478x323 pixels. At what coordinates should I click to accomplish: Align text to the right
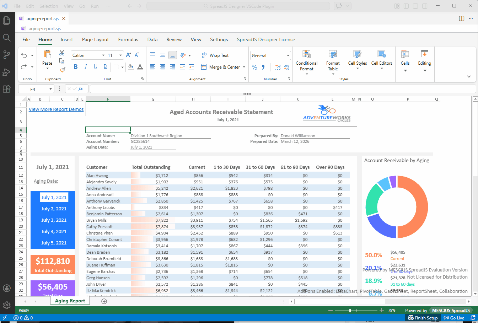[x=172, y=67]
